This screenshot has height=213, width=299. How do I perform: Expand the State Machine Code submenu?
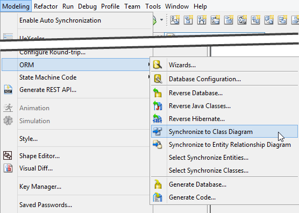tap(75, 77)
